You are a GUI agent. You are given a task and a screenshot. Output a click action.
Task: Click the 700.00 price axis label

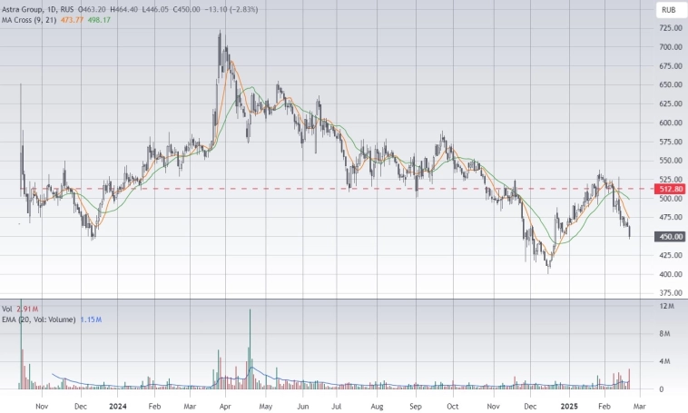[x=671, y=47]
